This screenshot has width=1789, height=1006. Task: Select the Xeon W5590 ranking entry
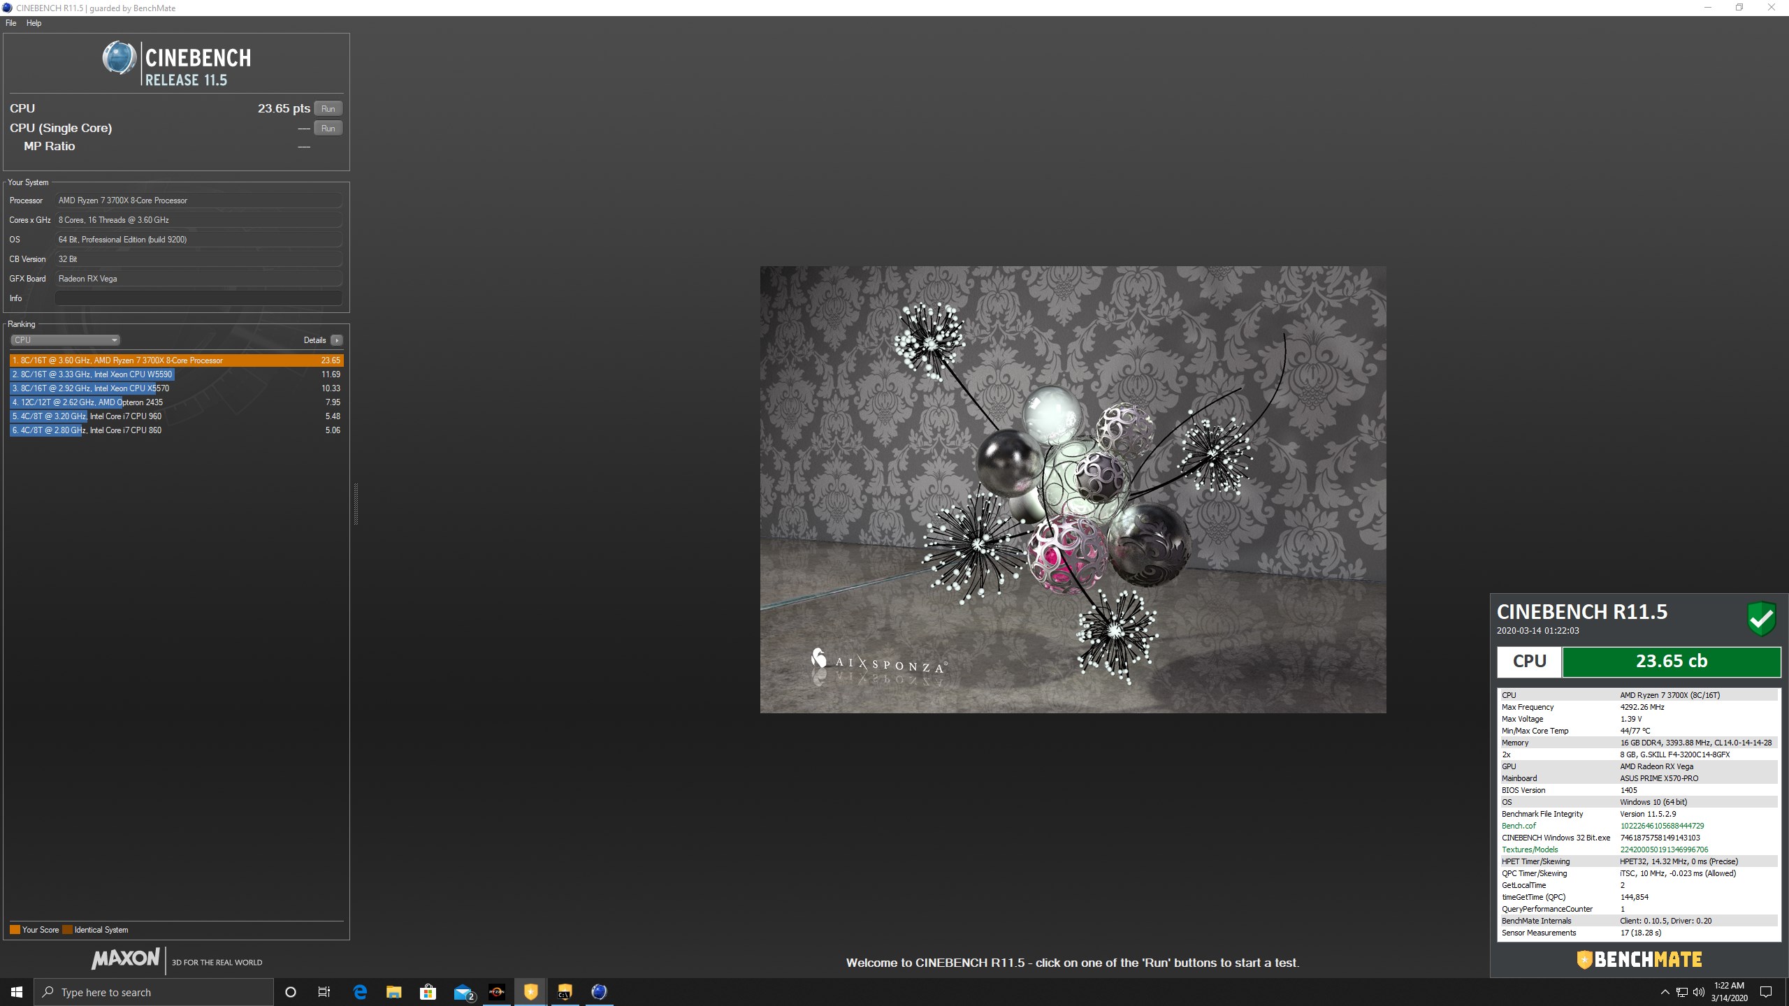(177, 374)
